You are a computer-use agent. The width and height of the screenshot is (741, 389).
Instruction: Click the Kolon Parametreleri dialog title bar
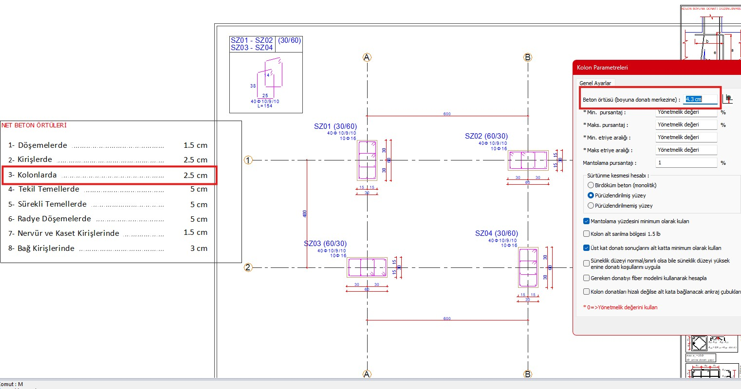point(657,68)
